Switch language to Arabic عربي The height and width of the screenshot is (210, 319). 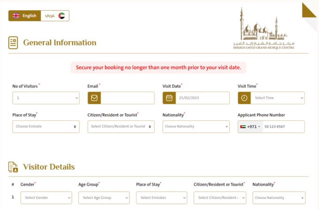(55, 16)
